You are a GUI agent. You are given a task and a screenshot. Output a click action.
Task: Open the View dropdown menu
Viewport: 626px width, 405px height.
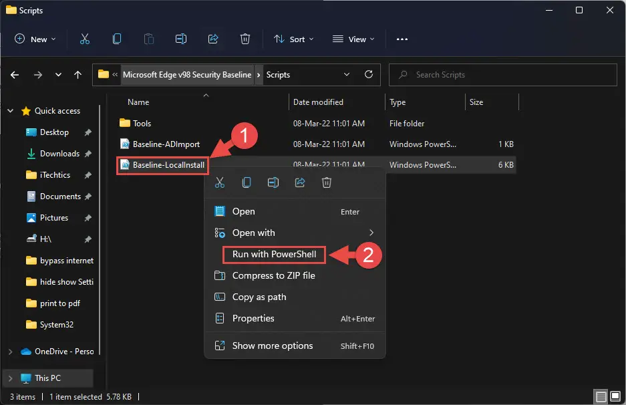pyautogui.click(x=353, y=39)
